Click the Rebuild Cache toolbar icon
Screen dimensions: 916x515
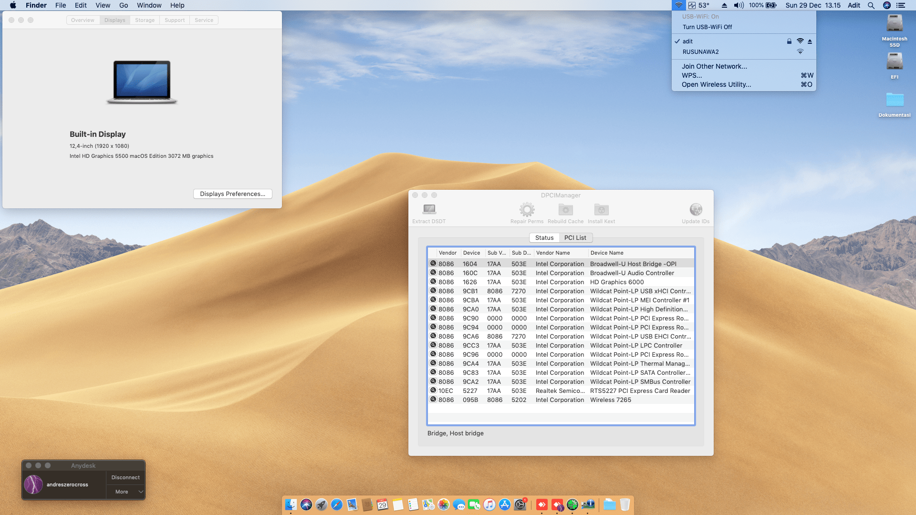coord(565,209)
